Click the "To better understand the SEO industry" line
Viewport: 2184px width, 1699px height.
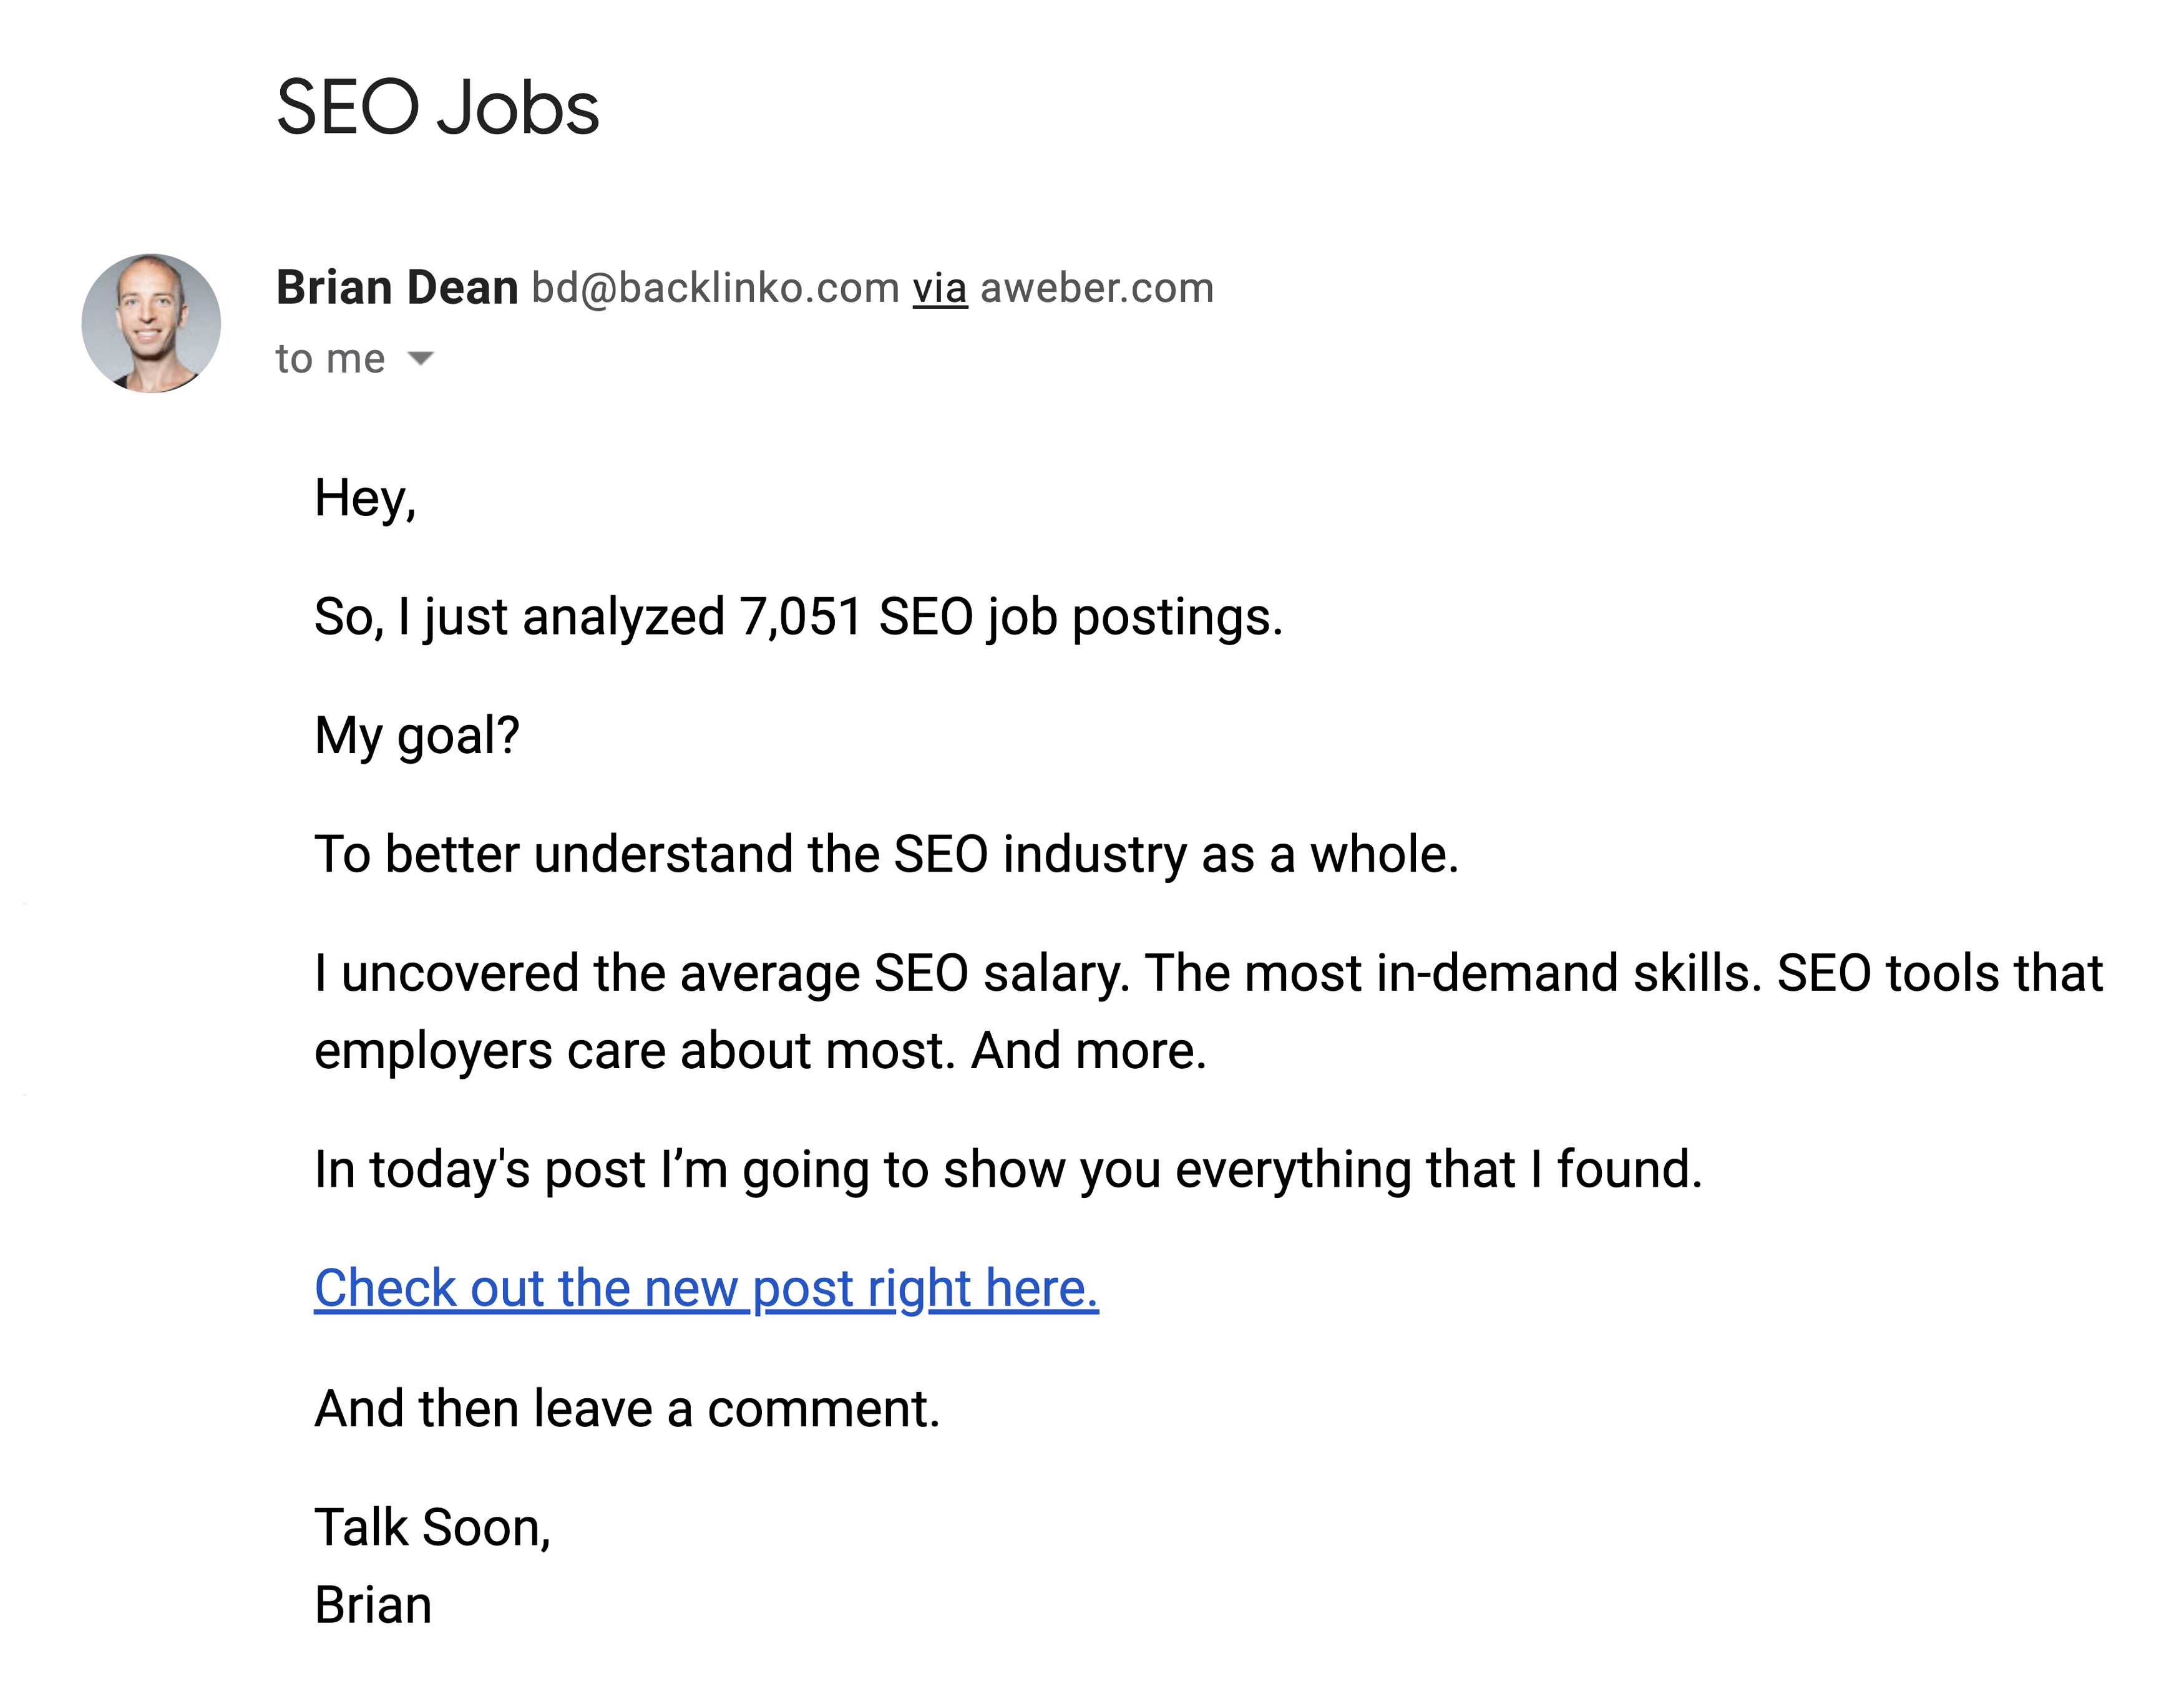tap(887, 855)
